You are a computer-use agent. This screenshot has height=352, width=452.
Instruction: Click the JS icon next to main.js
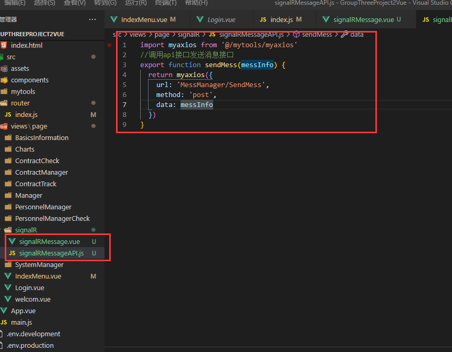4,322
